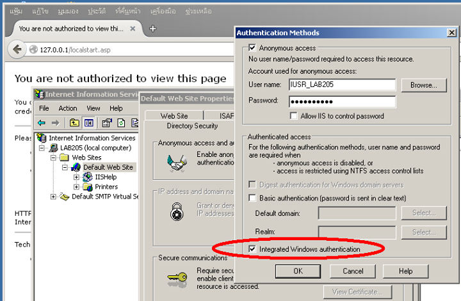Click the Refresh toolbar icon in IIS
The height and width of the screenshot is (301, 461).
pos(122,122)
